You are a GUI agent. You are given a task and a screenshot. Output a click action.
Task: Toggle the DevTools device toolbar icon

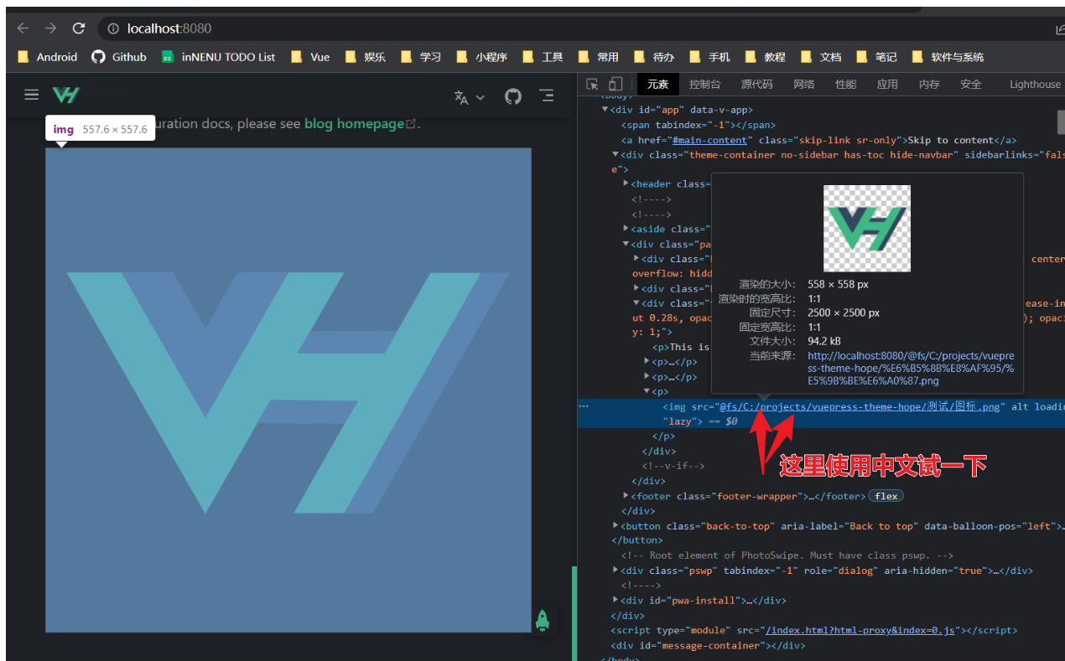[x=616, y=84]
